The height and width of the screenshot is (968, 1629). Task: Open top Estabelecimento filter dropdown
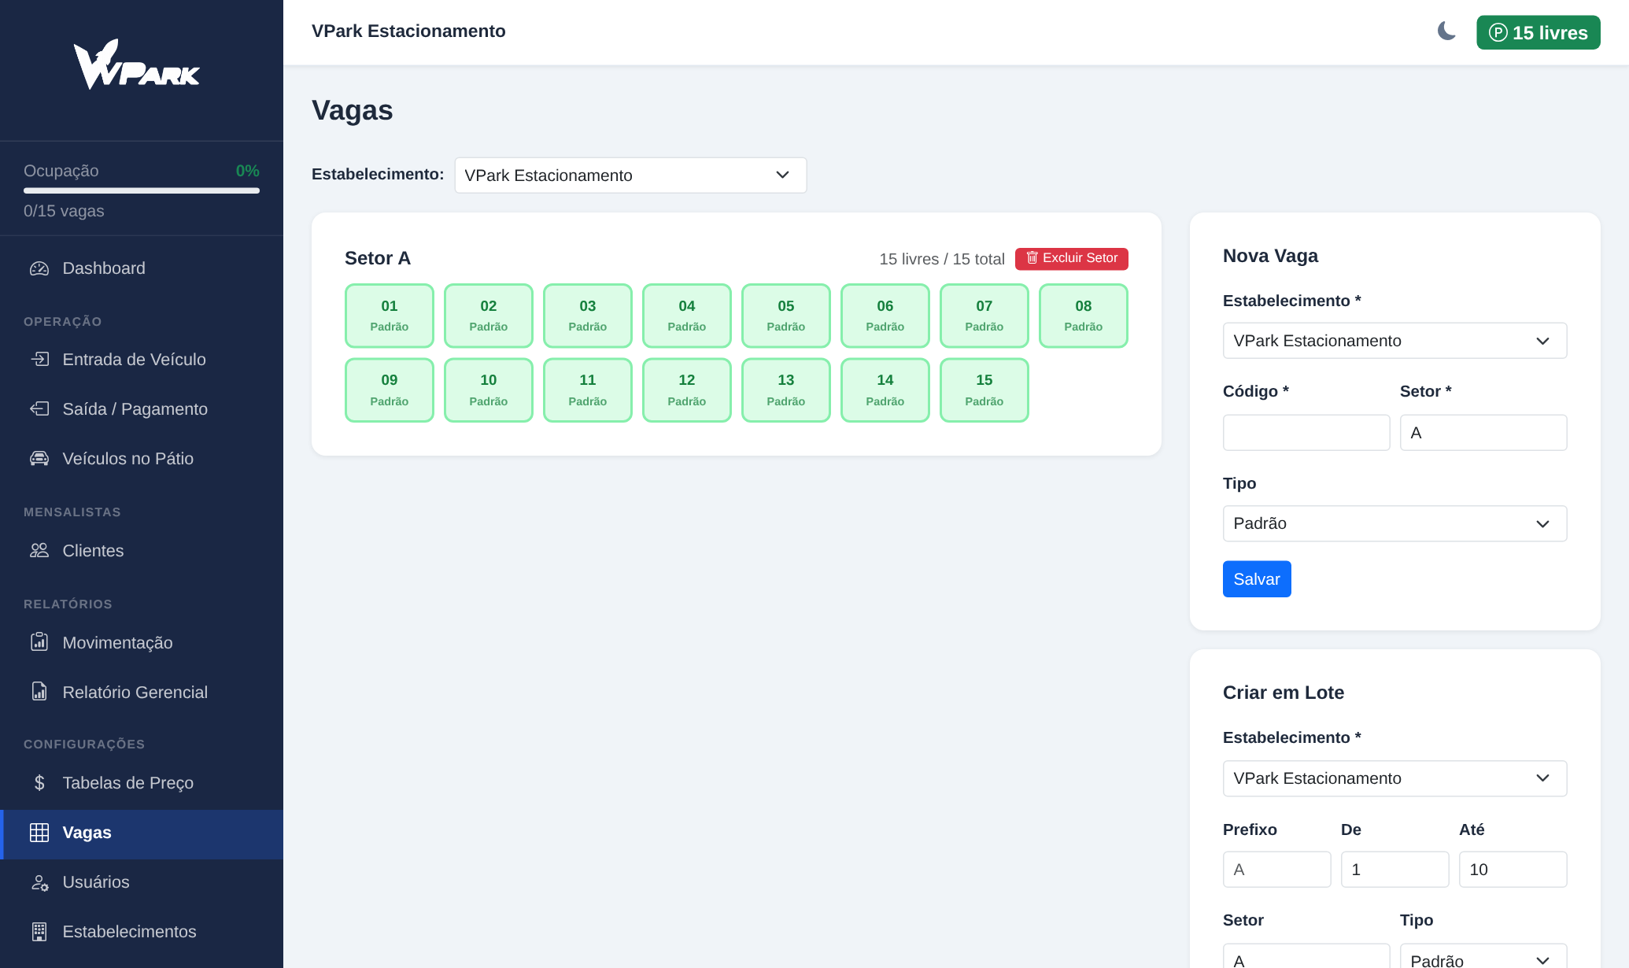click(630, 175)
